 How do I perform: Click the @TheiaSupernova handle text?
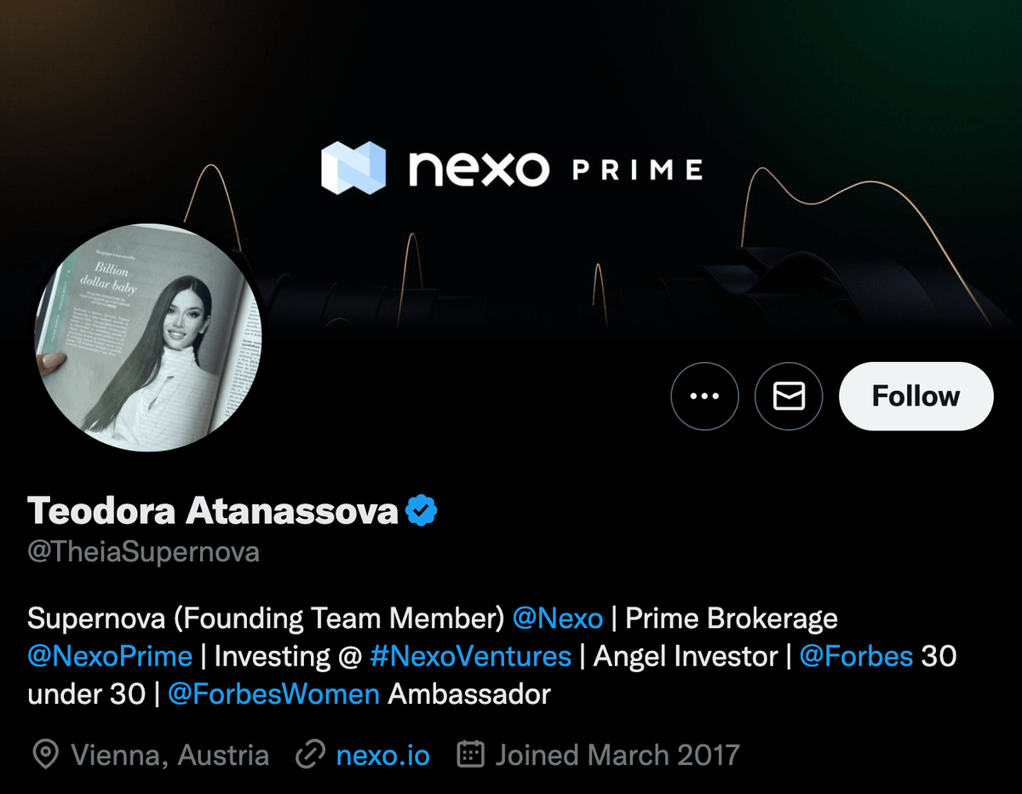point(143,552)
